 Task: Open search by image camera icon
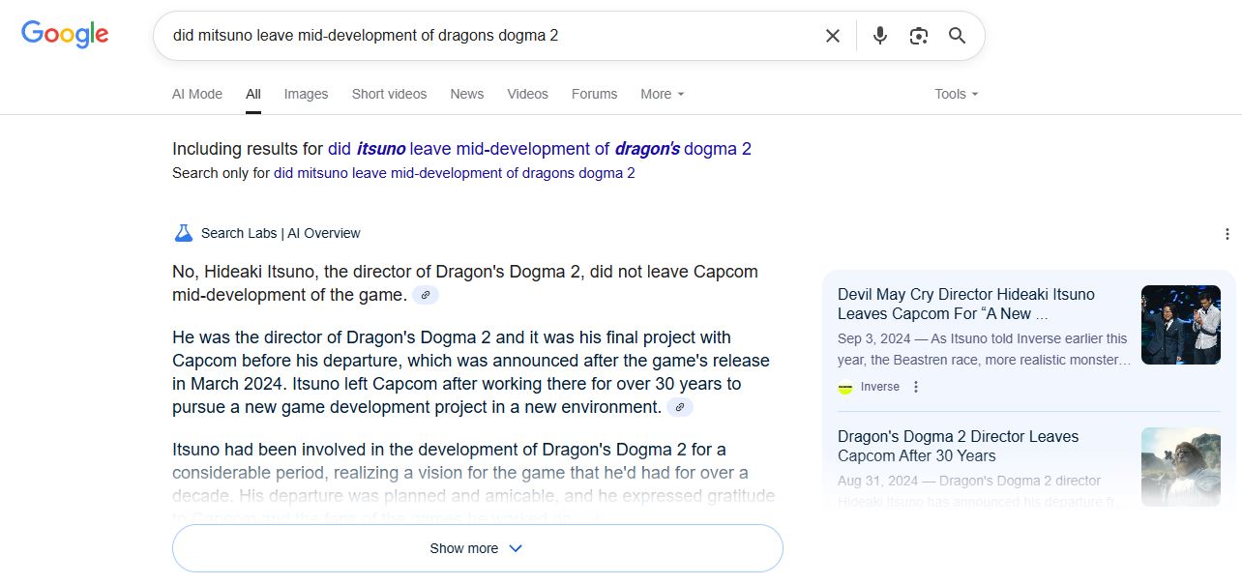point(918,36)
